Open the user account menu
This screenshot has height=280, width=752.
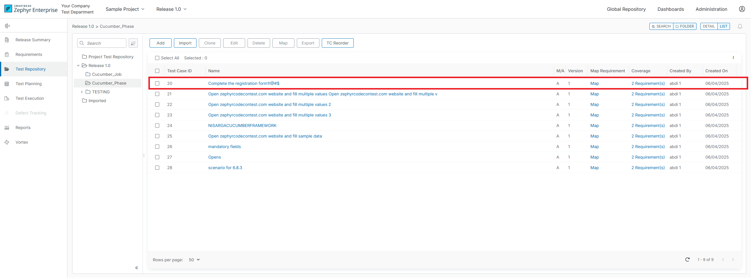tap(742, 9)
